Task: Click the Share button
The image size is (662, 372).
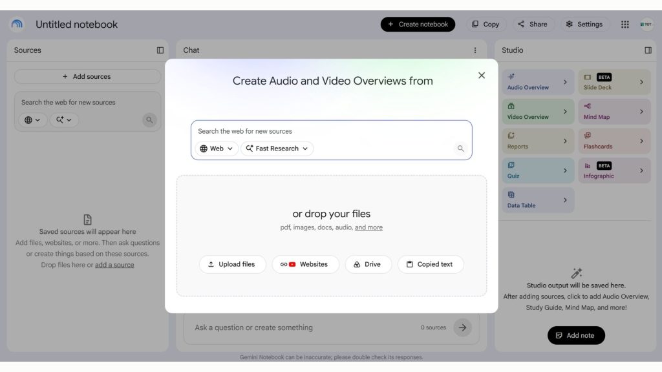Action: 533,24
